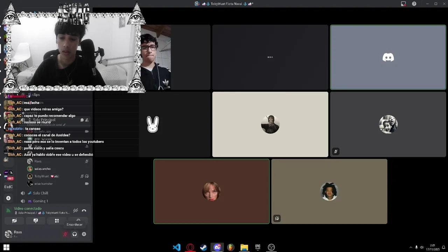
Task: Click Sala Principal's invite people icon
Action: pyautogui.click(x=87, y=120)
